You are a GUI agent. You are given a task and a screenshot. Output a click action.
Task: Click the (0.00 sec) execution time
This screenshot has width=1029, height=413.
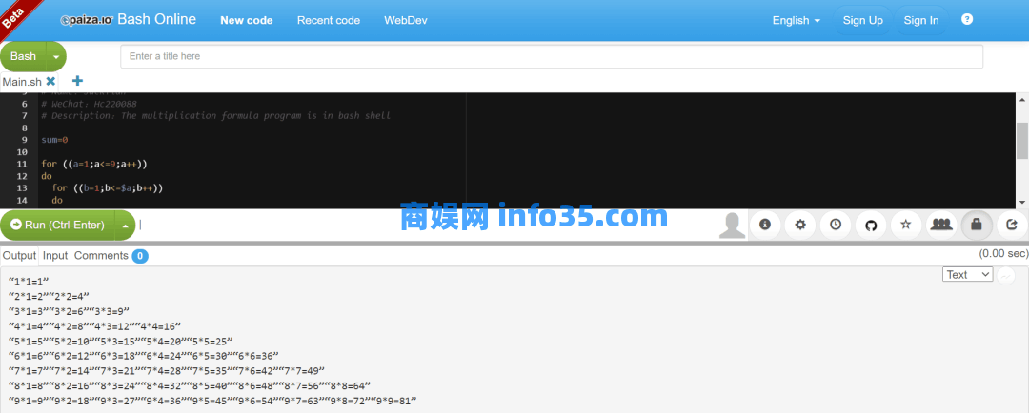tap(1003, 254)
